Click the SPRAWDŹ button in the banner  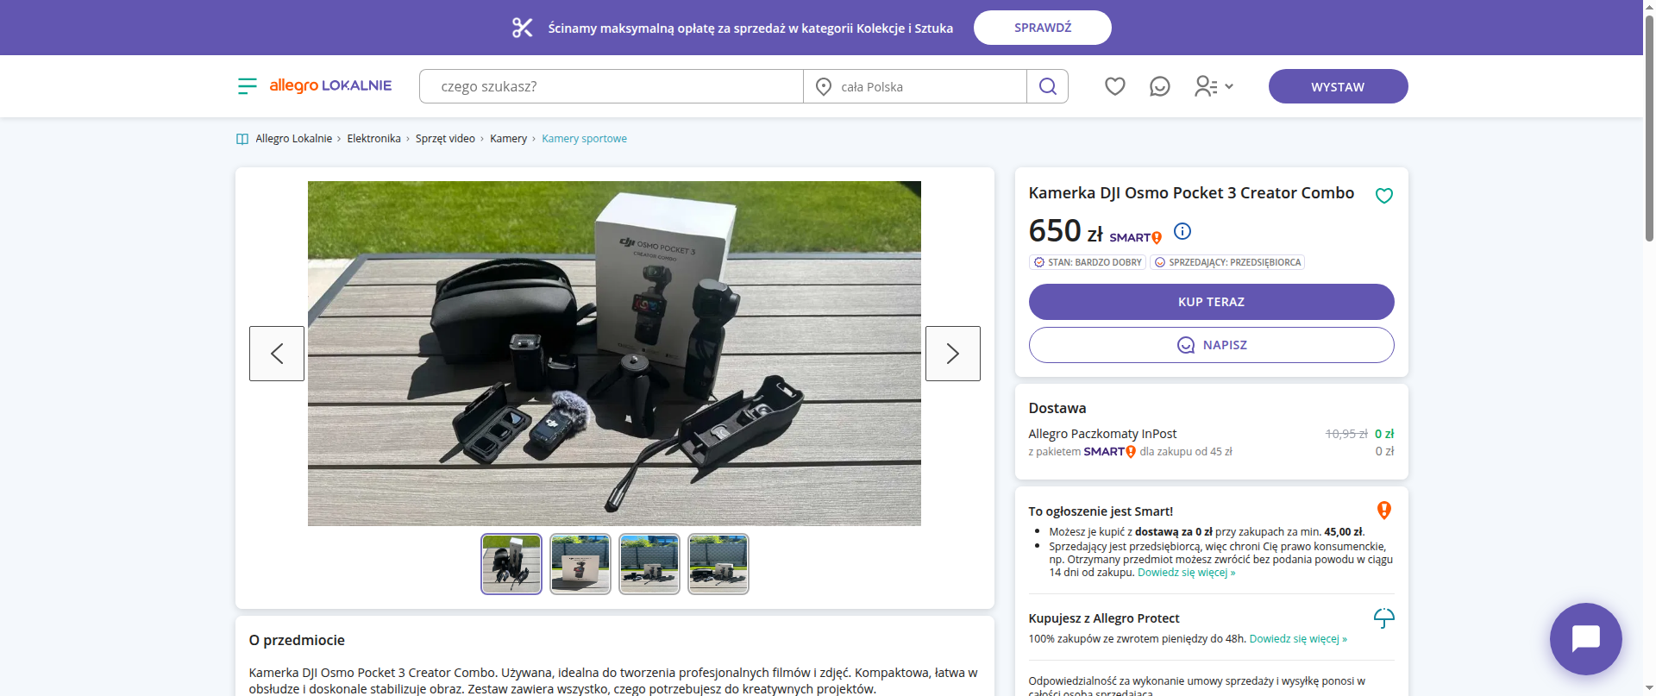coord(1043,28)
